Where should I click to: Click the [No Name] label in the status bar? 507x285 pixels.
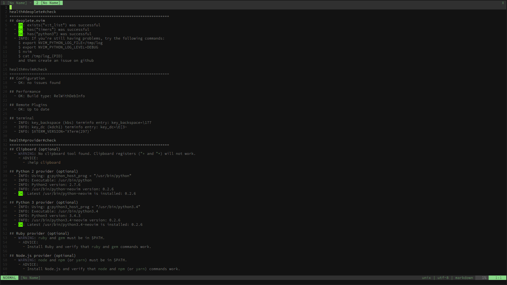click(x=30, y=278)
